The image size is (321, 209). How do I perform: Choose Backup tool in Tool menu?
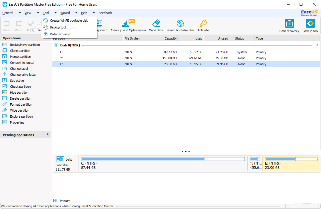(69, 27)
